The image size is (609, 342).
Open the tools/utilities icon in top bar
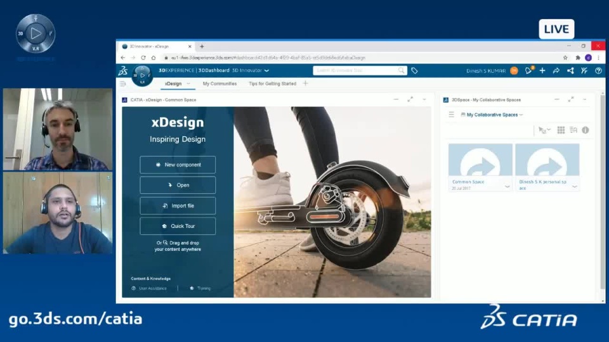(x=584, y=70)
